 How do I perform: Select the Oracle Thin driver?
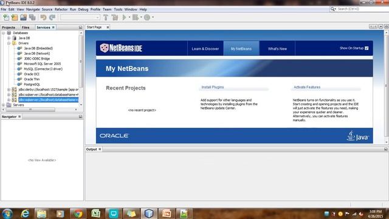point(32,79)
